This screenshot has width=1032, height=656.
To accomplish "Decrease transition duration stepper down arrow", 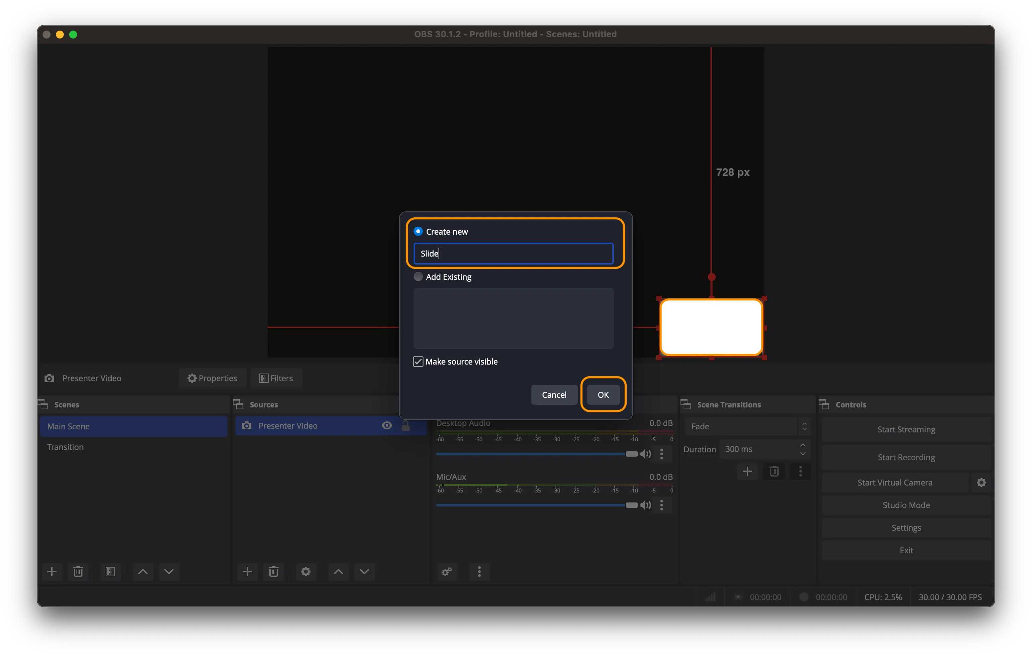I will [803, 454].
